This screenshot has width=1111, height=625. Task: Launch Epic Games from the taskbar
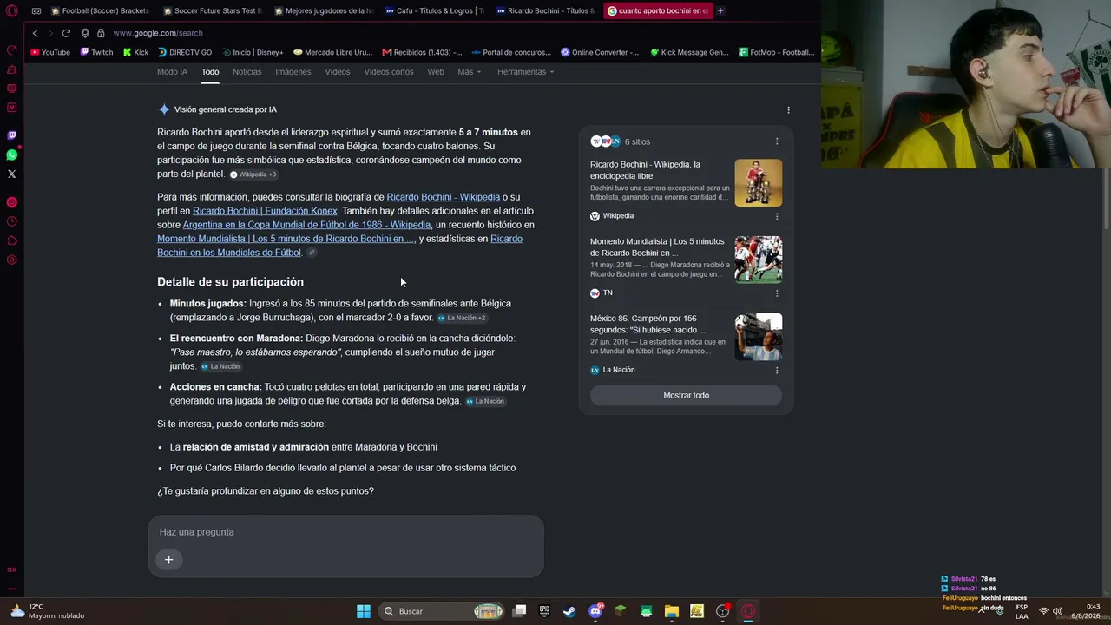[544, 611]
